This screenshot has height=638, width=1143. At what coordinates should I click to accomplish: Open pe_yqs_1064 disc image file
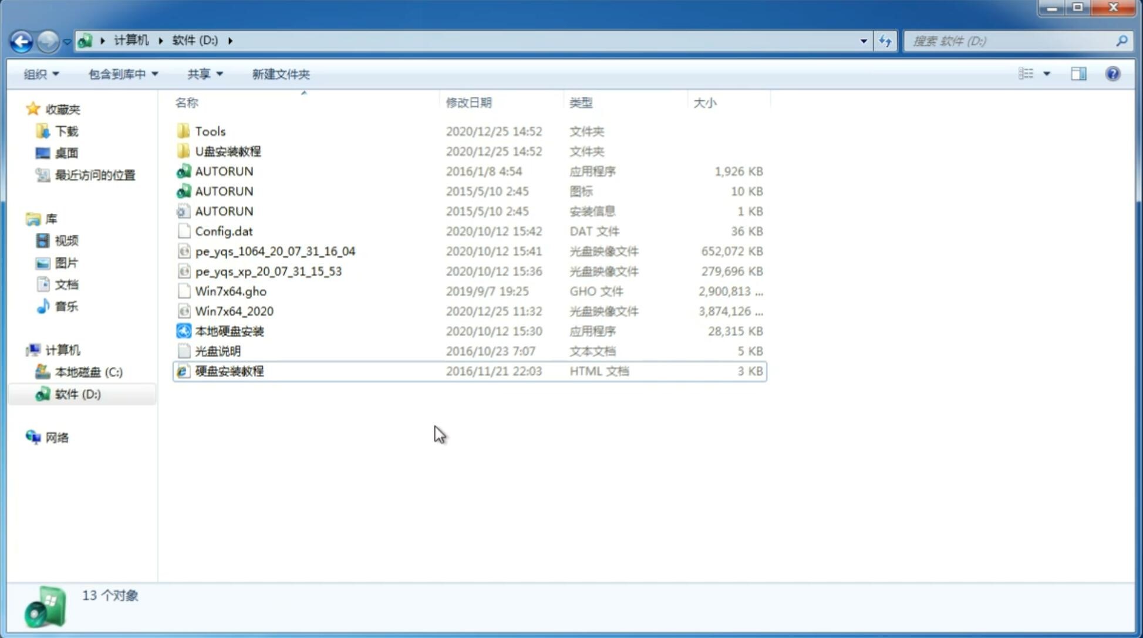pos(274,251)
